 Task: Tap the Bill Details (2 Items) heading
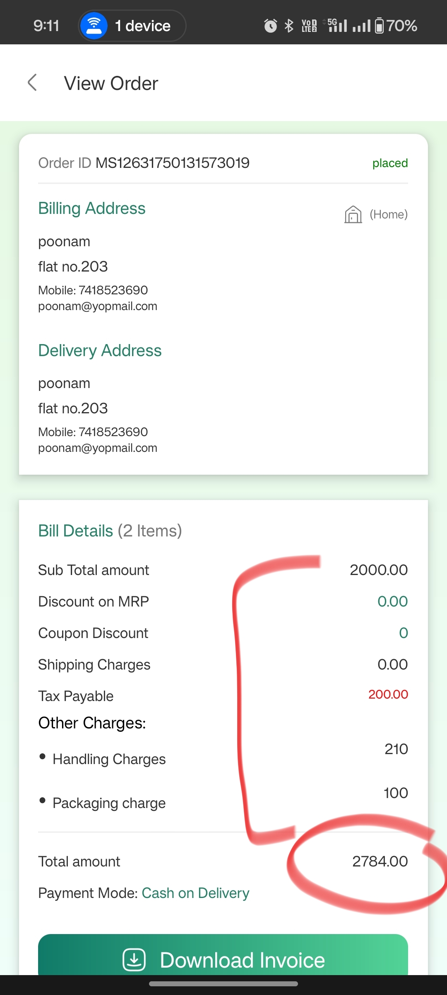point(110,531)
